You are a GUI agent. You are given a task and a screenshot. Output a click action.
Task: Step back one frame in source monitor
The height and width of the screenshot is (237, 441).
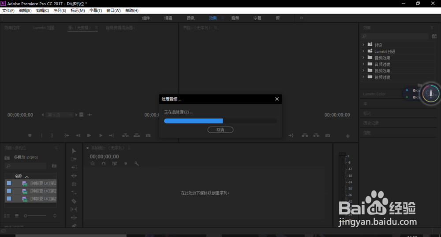pos(78,135)
